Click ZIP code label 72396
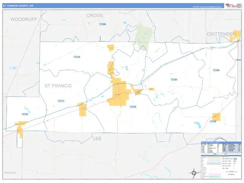The image size is (244, 183). (103, 24)
